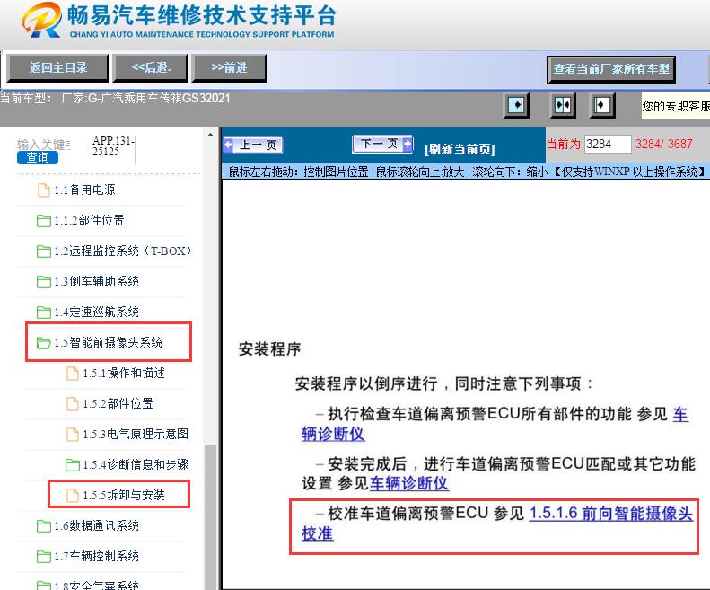This screenshot has width=710, height=590.
Task: Click the 查询 search button
Action: (38, 157)
